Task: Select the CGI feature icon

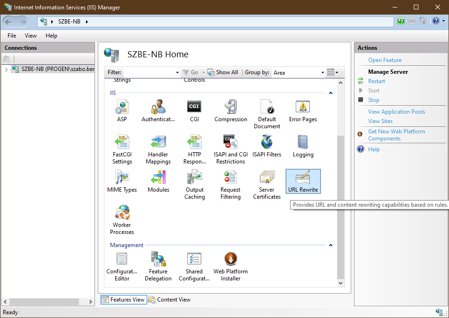Action: [194, 111]
